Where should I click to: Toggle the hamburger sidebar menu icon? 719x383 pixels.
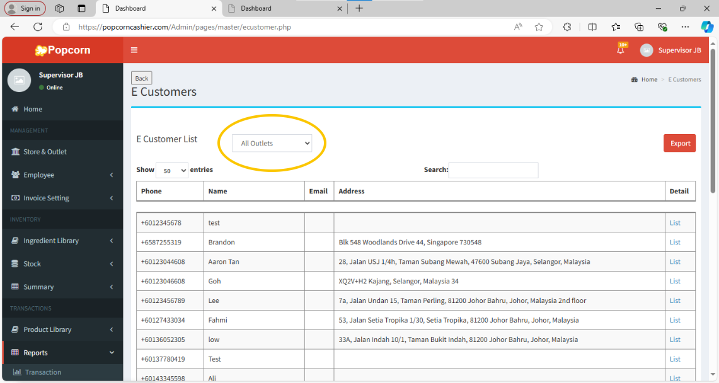[134, 50]
